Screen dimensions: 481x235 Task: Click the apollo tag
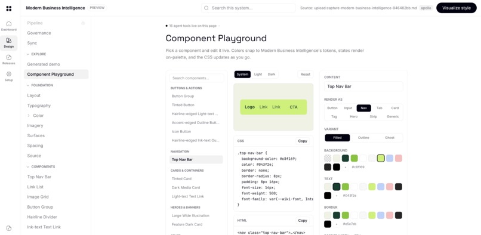tap(426, 8)
